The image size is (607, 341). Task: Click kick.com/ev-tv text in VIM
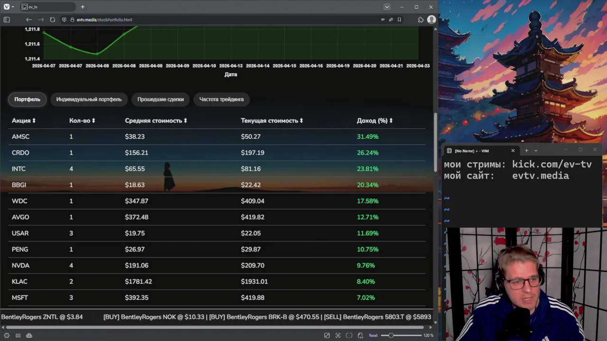click(552, 164)
